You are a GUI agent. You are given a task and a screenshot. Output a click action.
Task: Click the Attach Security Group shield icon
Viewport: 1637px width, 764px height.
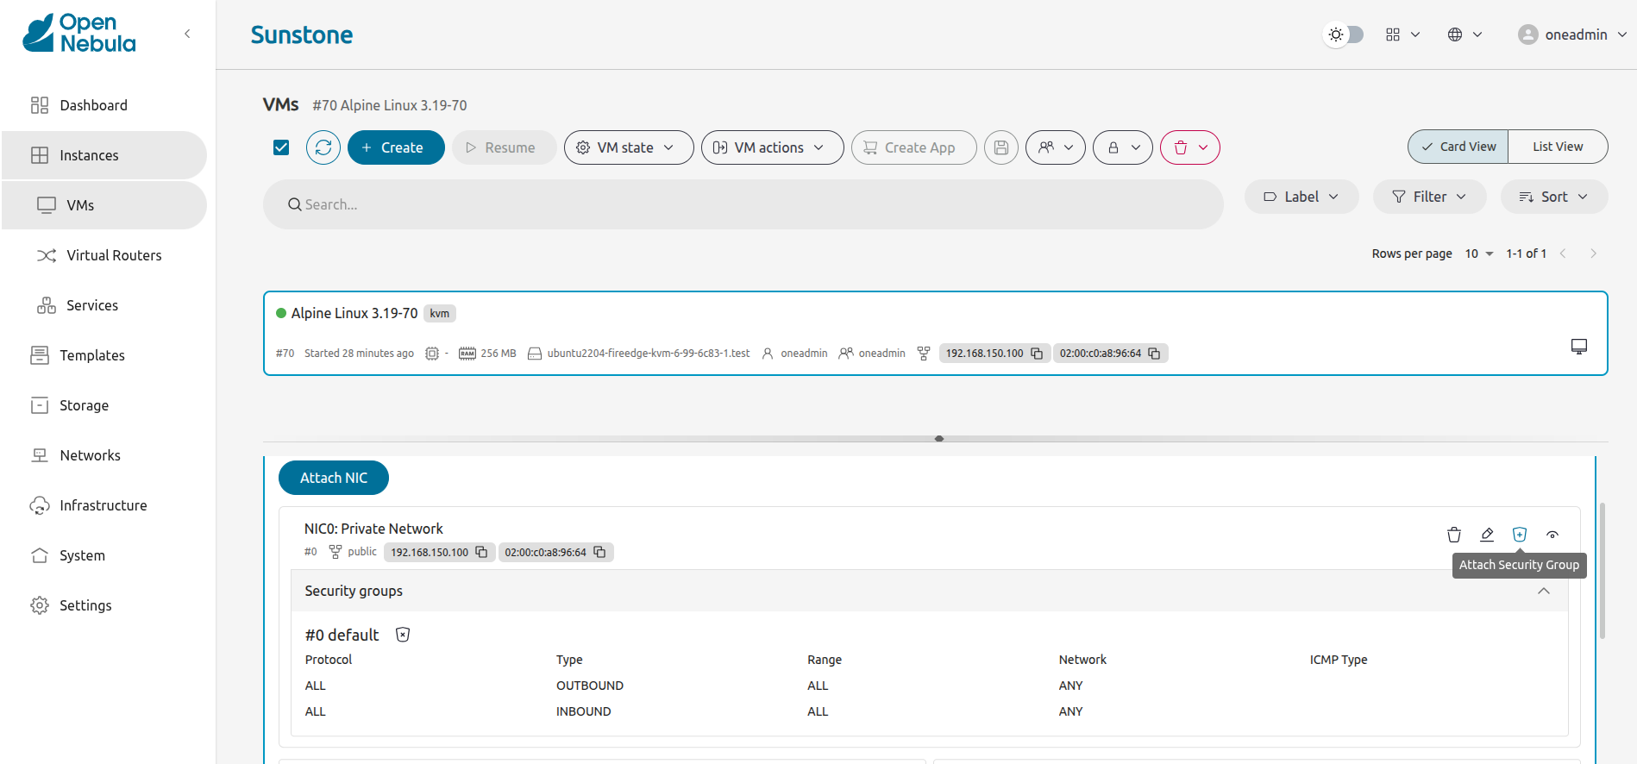coord(1519,535)
